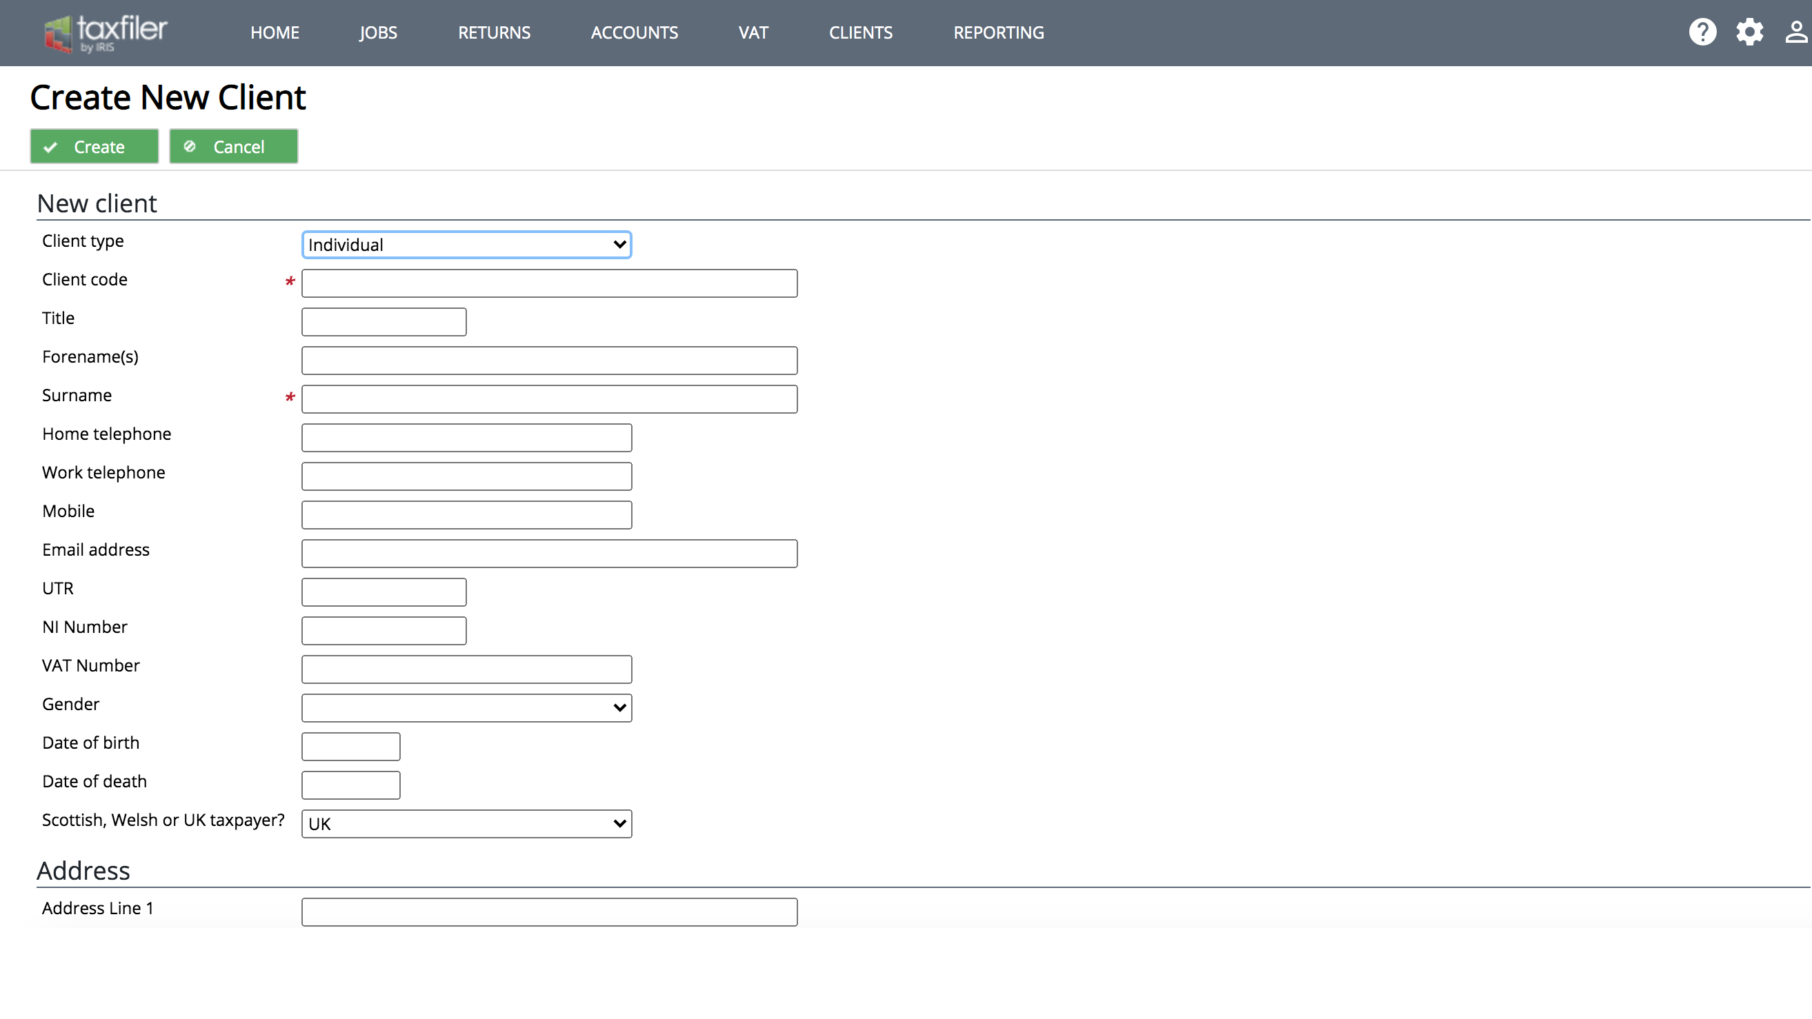The image size is (1812, 1019).
Task: Click the 'New client' section heading
Action: pos(97,203)
